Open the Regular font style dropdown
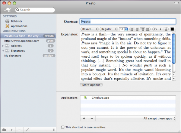Image resolution: width=181 pixels, height=133 pixels. (x=109, y=29)
